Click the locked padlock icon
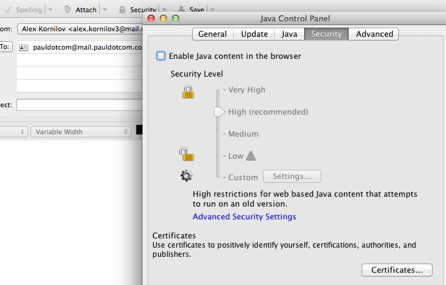Image resolution: width=446 pixels, height=285 pixels. coord(188,92)
